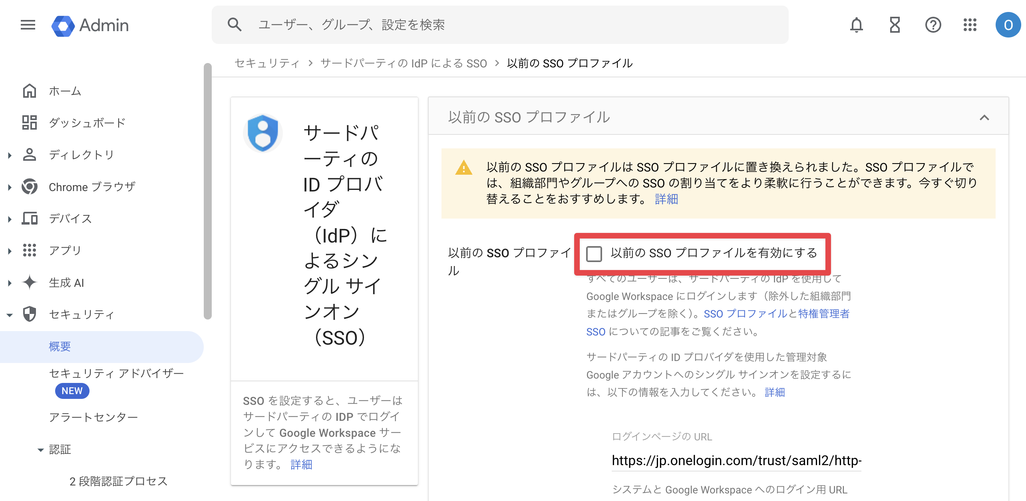1026x501 pixels.
Task: Click the ダッシュボード dashboard icon
Action: click(30, 122)
